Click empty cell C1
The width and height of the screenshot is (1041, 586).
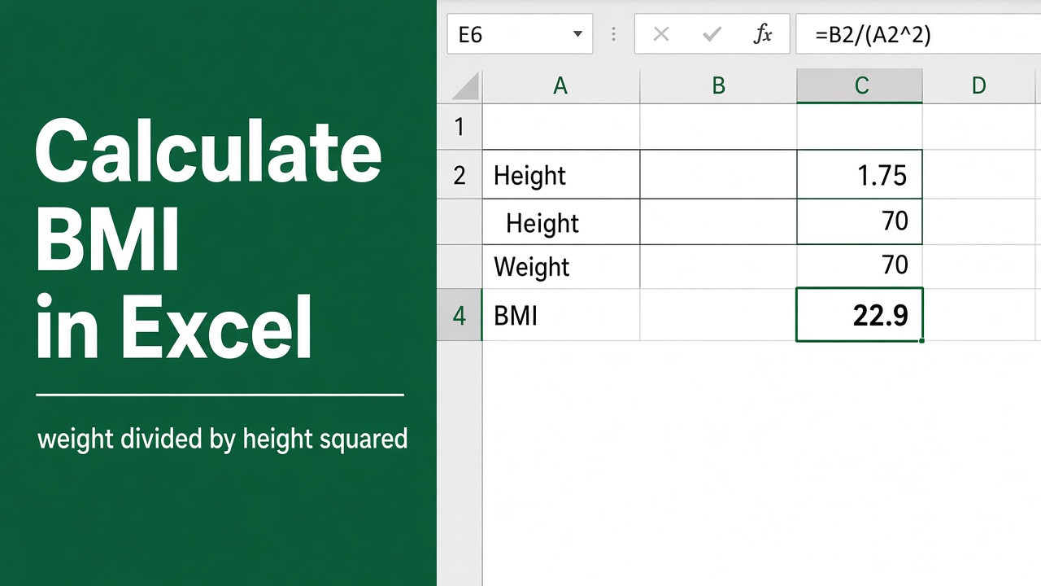point(860,126)
